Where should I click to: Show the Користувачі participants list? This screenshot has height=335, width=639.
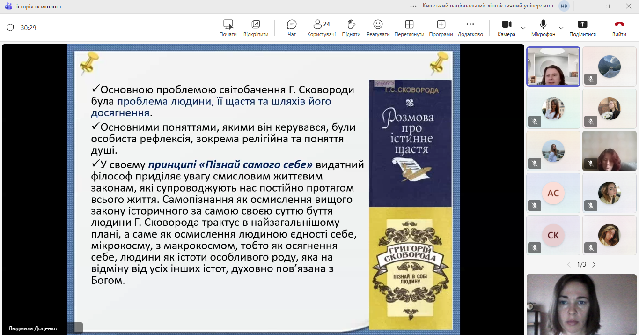pos(321,28)
